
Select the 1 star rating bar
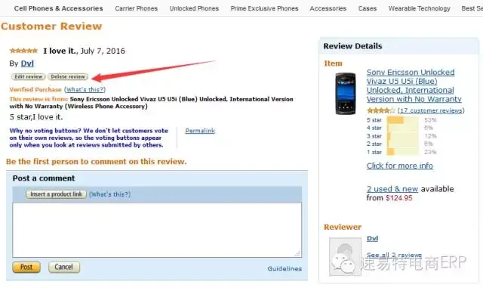(x=402, y=152)
